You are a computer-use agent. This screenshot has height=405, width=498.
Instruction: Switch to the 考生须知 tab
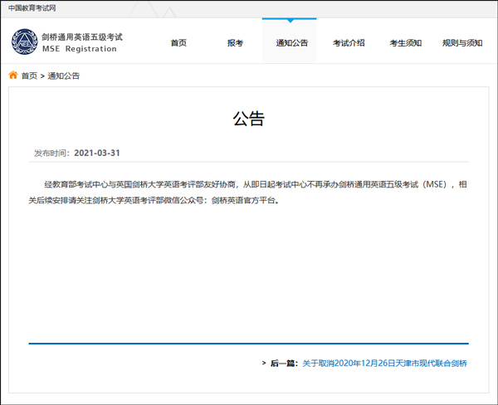pyautogui.click(x=405, y=43)
